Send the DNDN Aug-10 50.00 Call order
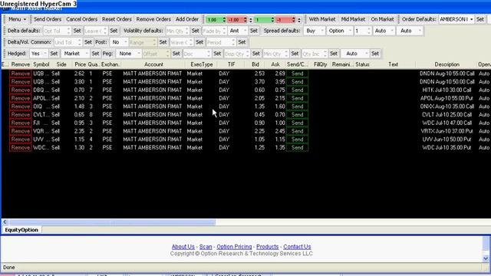 coord(297,82)
